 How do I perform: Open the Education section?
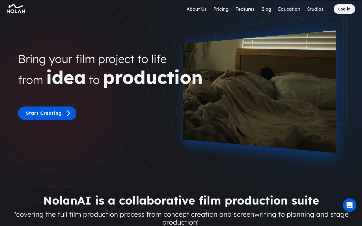(289, 9)
